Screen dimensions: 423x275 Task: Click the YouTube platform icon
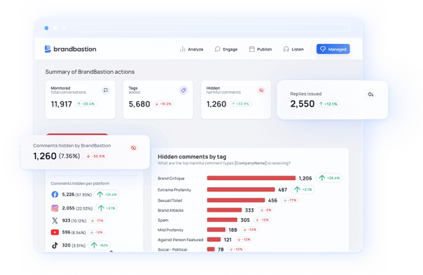coord(55,232)
